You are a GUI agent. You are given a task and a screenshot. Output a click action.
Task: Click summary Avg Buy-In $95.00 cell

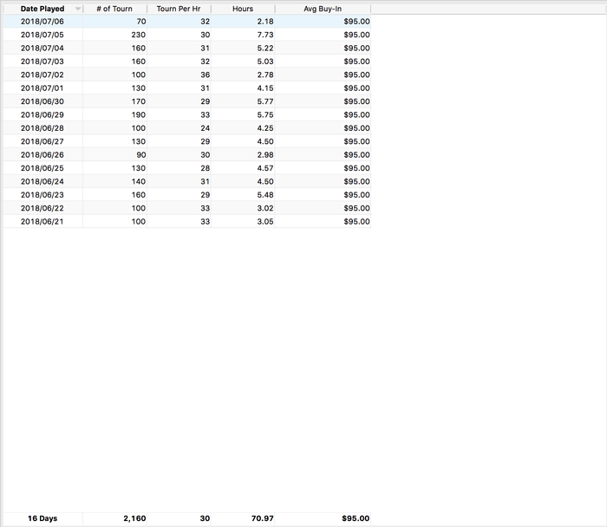[323, 518]
